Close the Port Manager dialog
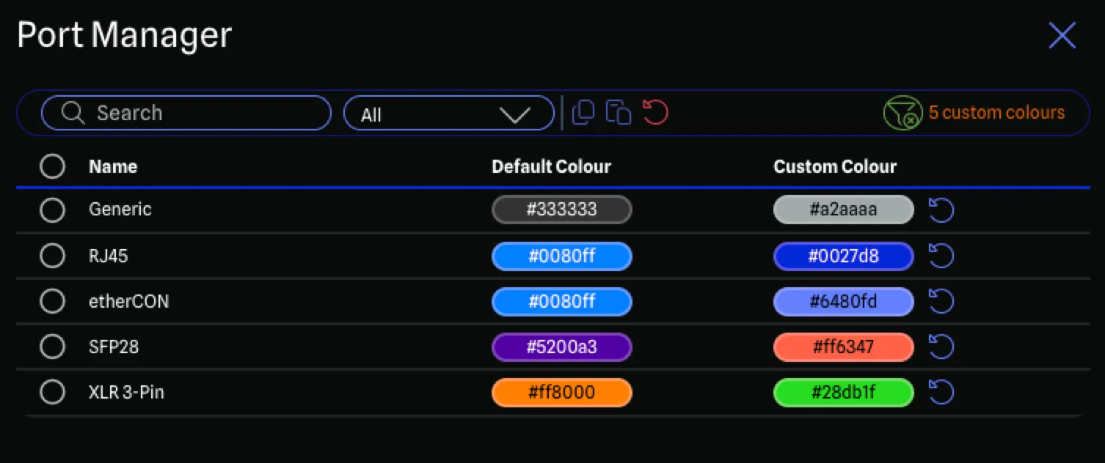 pos(1062,35)
